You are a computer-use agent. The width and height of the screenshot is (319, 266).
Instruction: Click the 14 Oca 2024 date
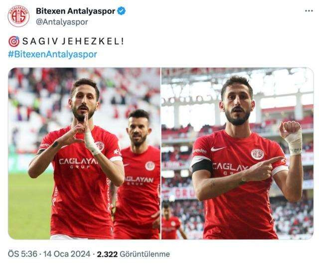(67, 254)
